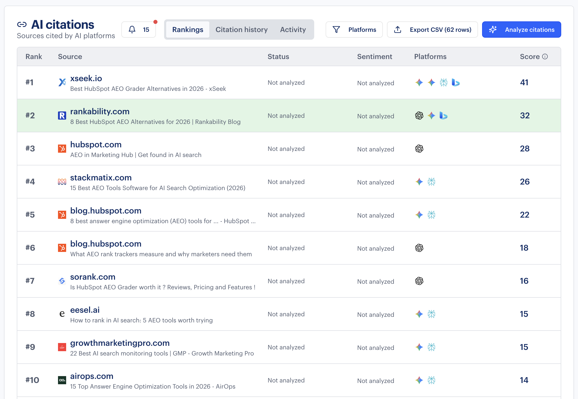Viewport: 578px width, 399px height.
Task: Open the sorank.com source link
Action: [x=93, y=277]
